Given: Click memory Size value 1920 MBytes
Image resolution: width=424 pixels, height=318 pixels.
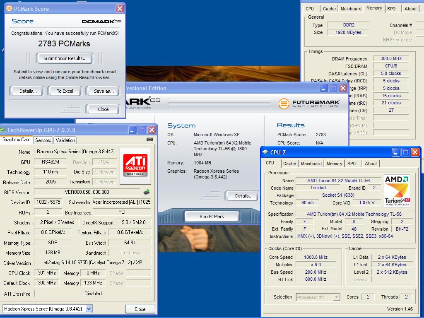Looking at the screenshot, I should tap(348, 32).
